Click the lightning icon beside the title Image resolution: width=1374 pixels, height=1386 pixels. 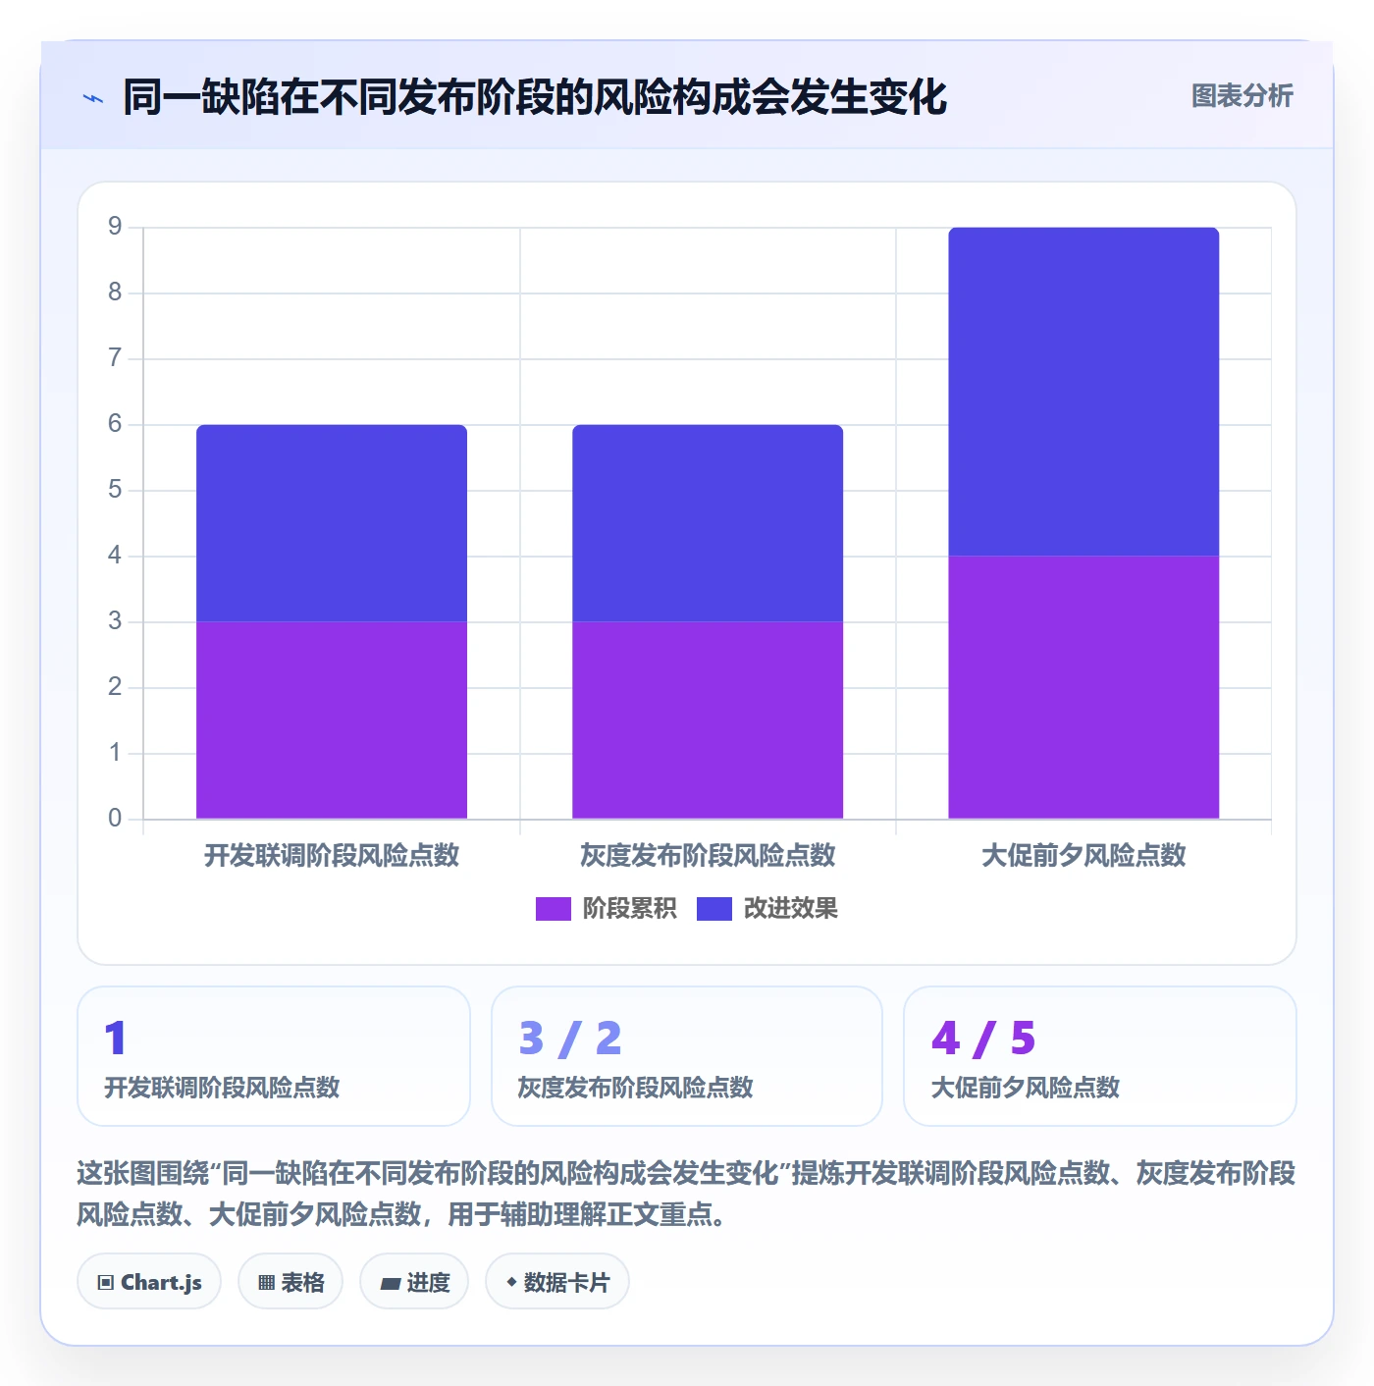93,98
